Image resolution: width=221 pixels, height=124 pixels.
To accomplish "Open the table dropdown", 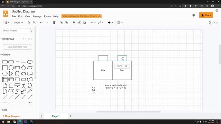I will (120, 23).
